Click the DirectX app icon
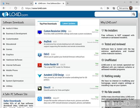140x108 pixels. tap(40, 88)
